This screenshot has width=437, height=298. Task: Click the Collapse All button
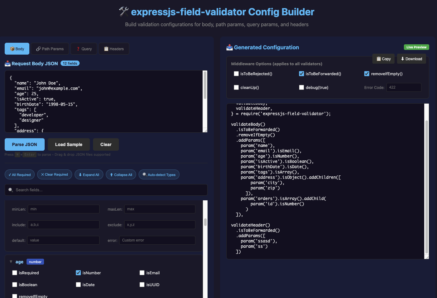121,174
